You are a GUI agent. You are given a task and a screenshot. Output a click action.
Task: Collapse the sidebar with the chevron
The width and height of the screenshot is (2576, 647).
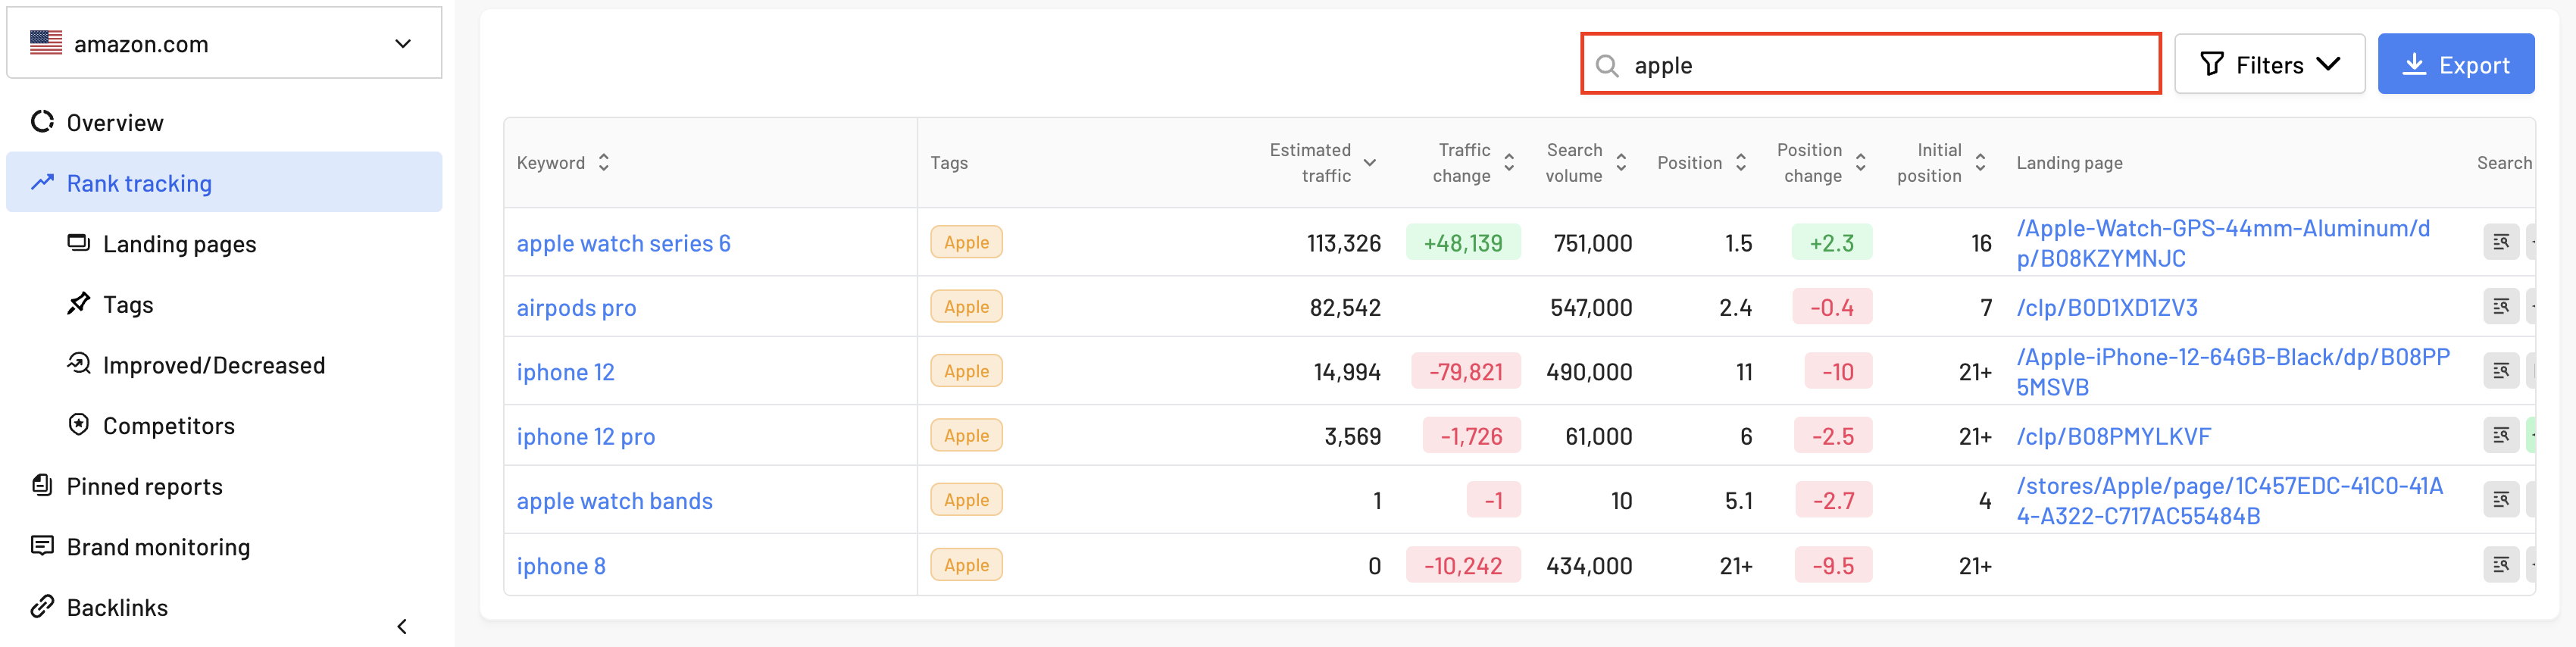pyautogui.click(x=402, y=627)
